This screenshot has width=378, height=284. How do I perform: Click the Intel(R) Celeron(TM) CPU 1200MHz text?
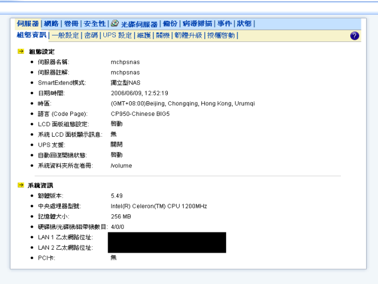[x=159, y=206]
